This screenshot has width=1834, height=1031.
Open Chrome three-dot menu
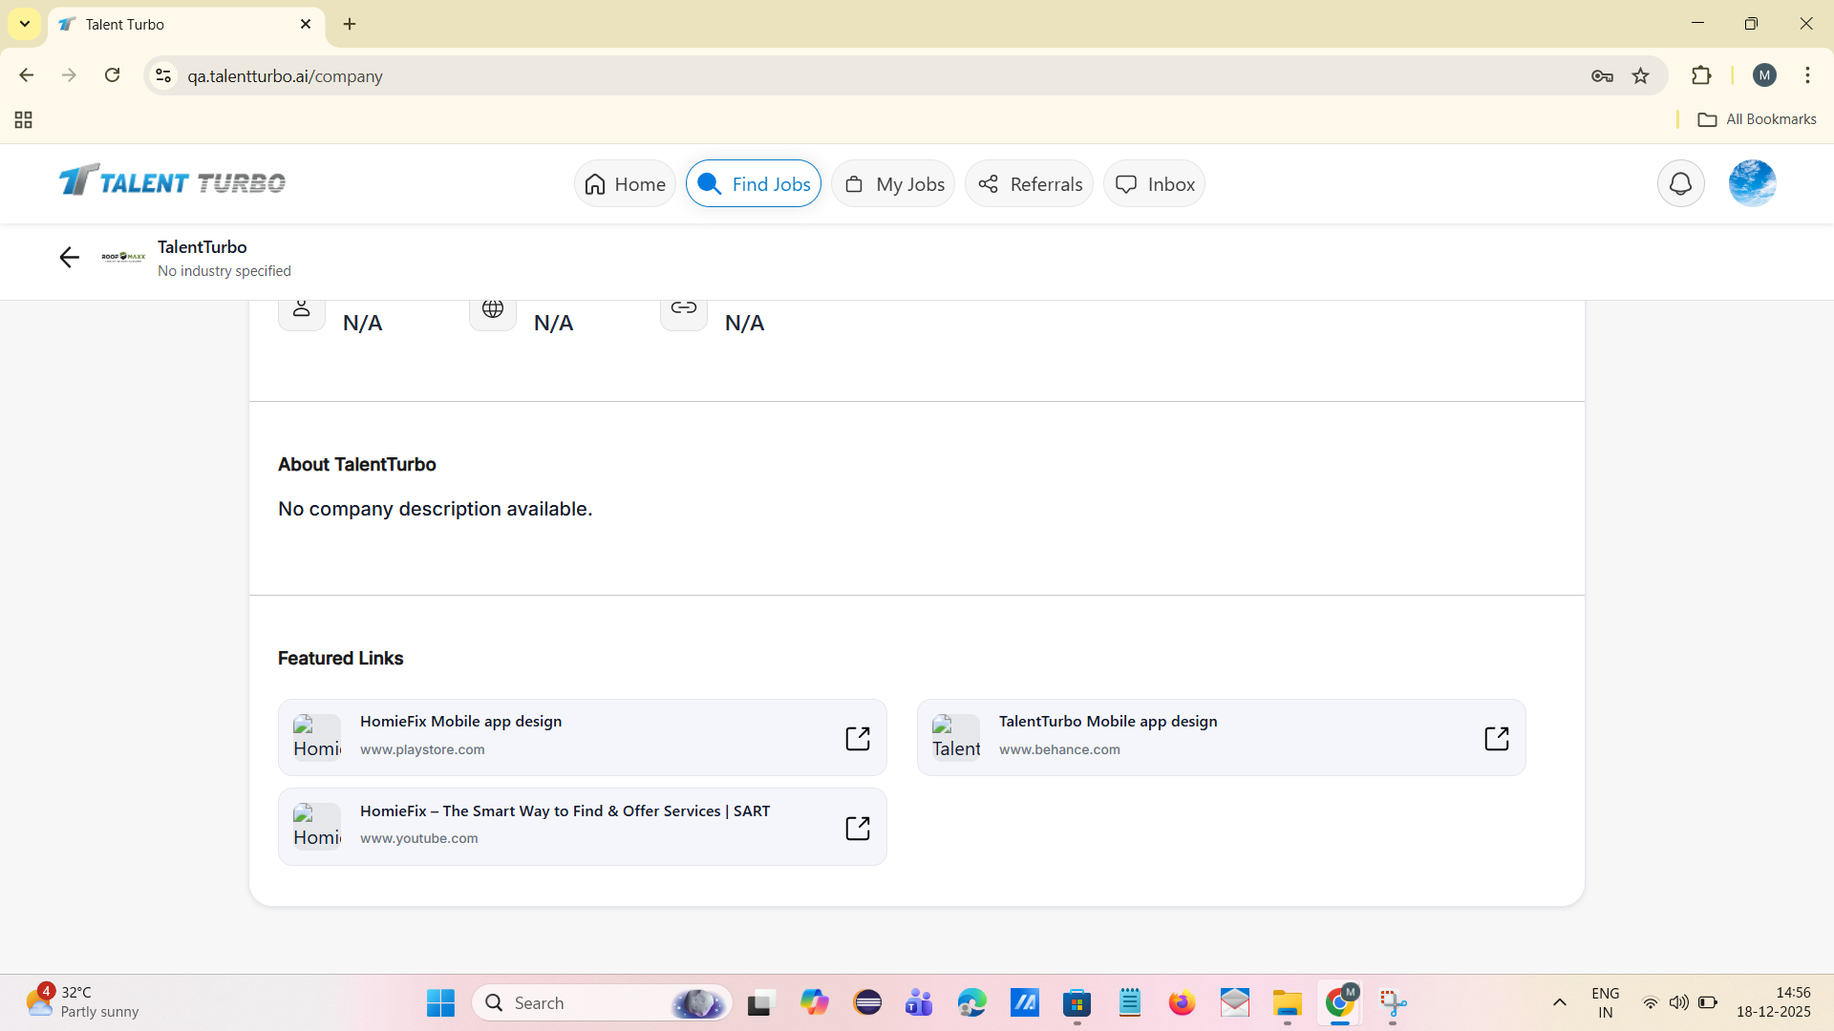1808,75
